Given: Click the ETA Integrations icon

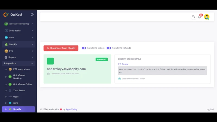Looking at the screenshot, I should click(10, 69).
